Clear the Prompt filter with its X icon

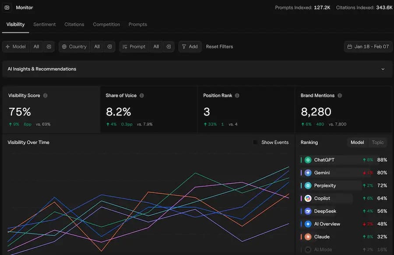[x=169, y=46]
